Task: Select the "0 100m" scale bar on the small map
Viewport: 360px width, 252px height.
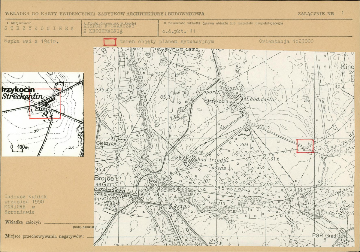Action: coord(20,148)
